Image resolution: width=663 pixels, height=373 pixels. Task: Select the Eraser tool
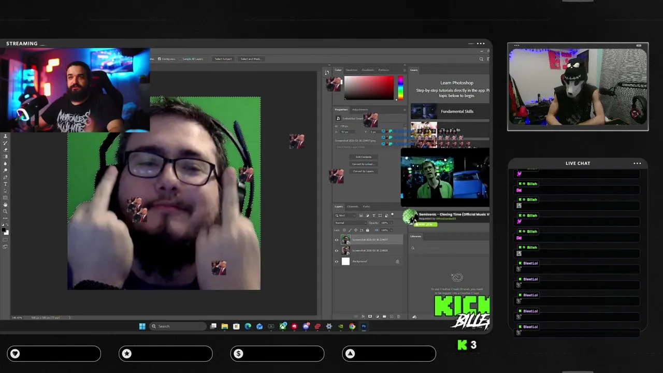point(6,150)
